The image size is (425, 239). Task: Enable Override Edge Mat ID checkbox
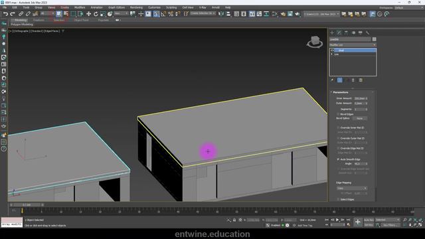pyautogui.click(x=338, y=148)
